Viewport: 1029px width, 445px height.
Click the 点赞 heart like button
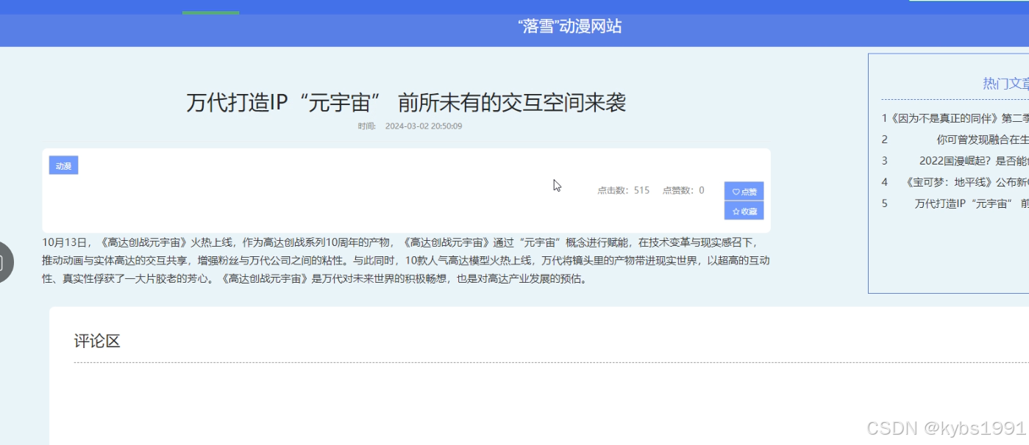(x=744, y=191)
